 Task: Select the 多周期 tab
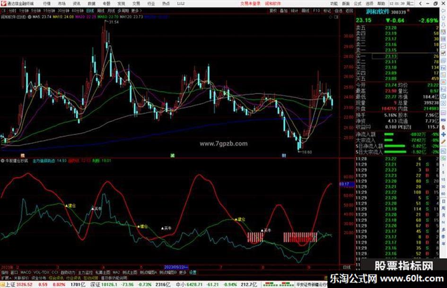[x=123, y=10]
